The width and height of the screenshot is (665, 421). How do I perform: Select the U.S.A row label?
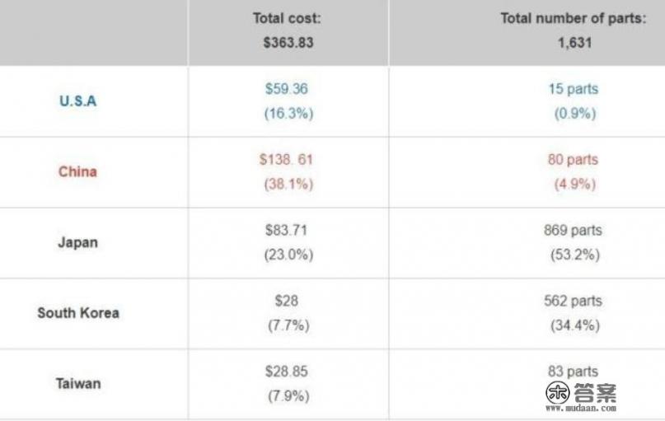(78, 101)
